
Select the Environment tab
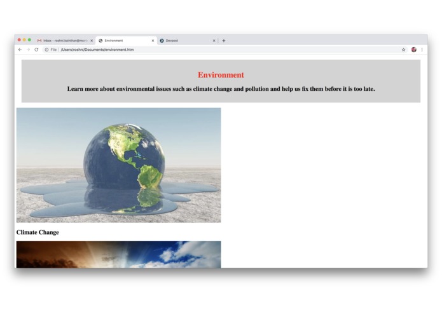click(127, 41)
